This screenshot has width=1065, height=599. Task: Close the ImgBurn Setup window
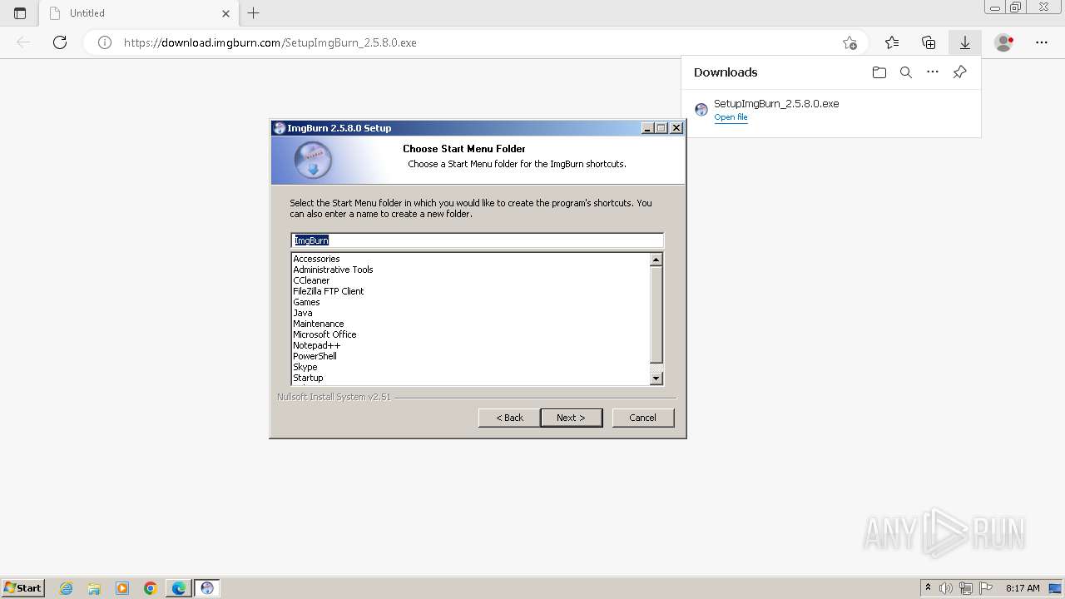pos(676,128)
